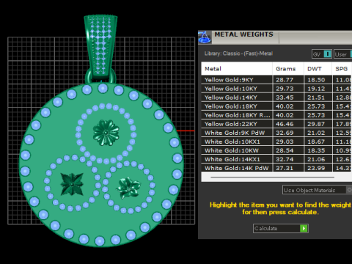Click the 32.69 grams cell
Viewport: 352px width, 264px height.
285,133
